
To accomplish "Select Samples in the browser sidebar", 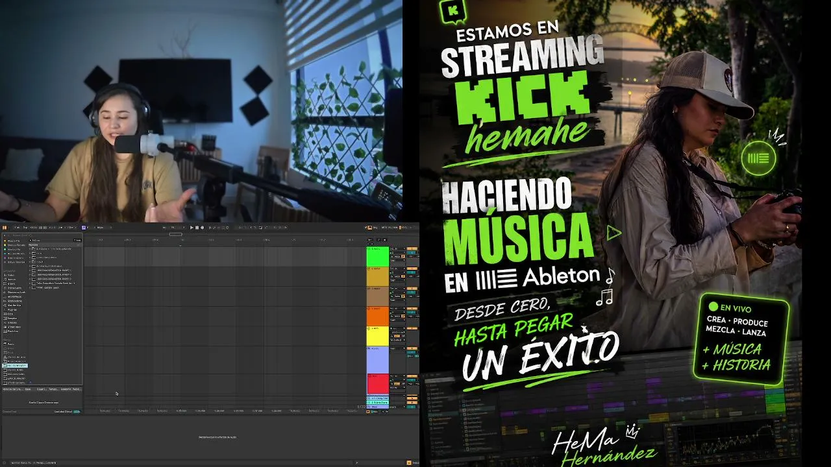I will click(12, 318).
